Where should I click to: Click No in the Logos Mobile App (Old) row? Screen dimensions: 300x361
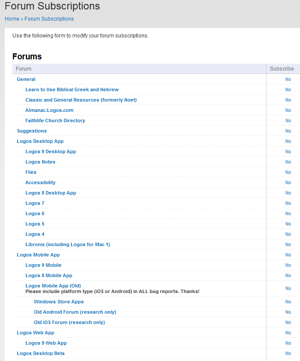pyautogui.click(x=288, y=288)
